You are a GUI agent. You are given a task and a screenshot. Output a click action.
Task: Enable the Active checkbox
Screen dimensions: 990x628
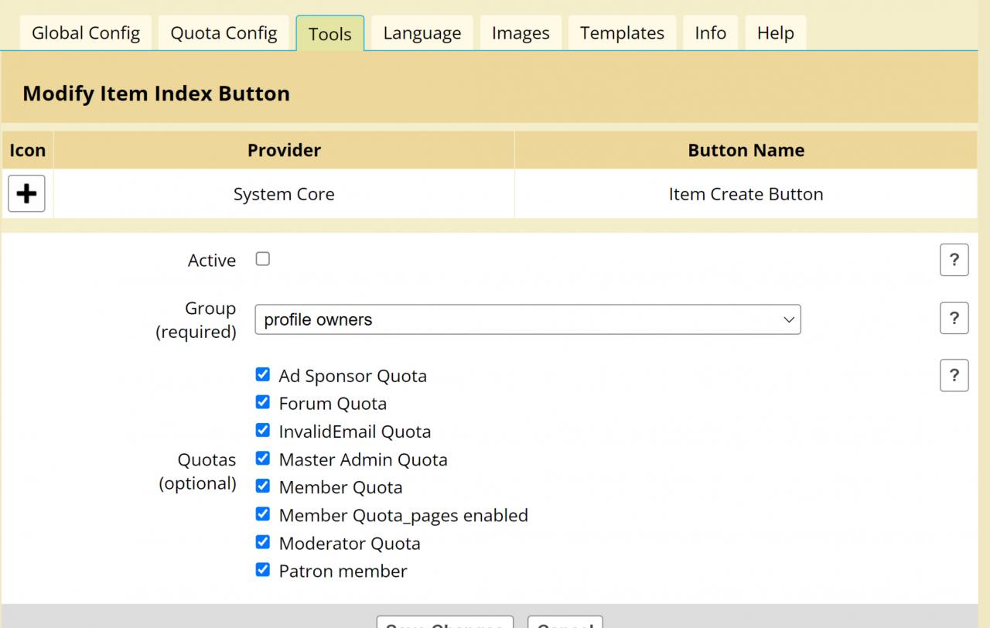tap(263, 259)
